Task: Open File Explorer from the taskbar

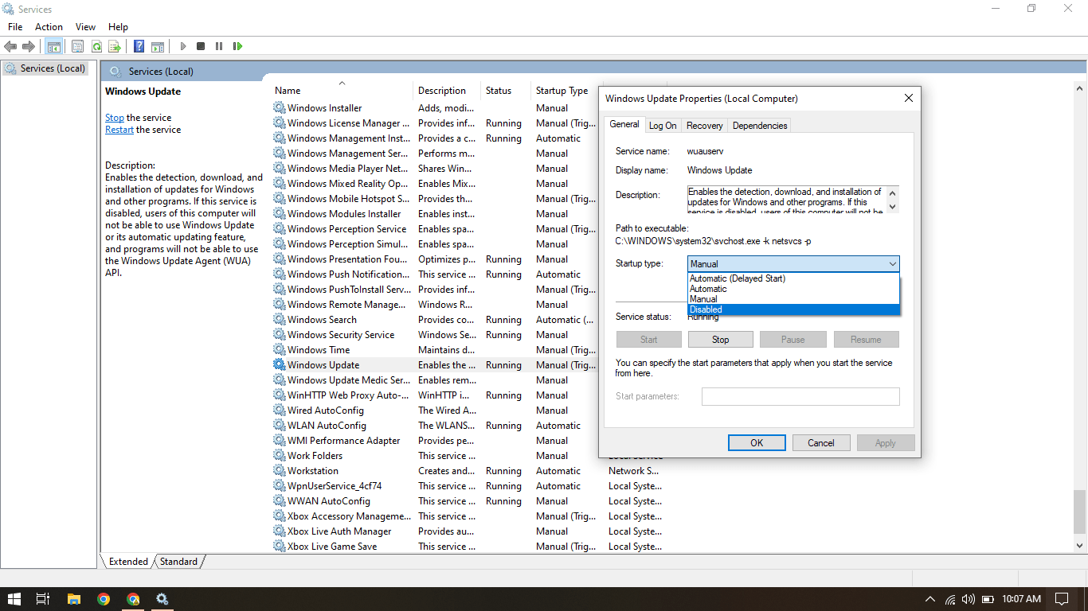Action: [73, 599]
